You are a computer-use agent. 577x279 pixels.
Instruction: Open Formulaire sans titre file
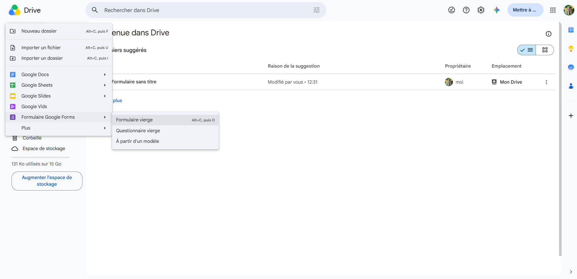click(x=134, y=82)
